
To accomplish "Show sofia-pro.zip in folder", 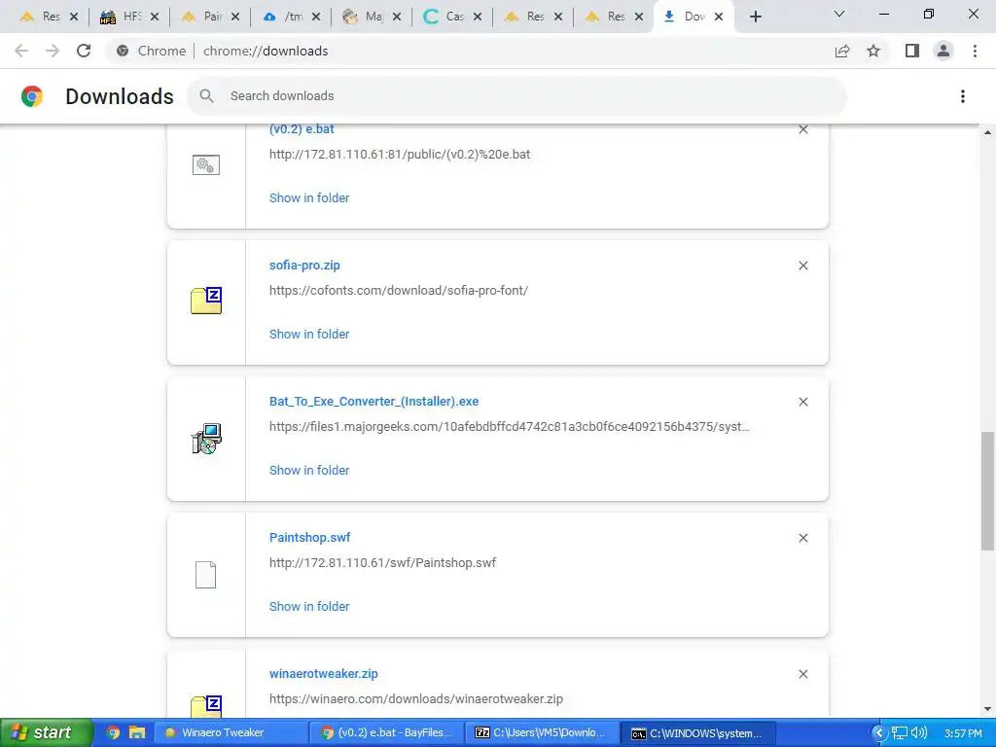I will click(x=309, y=335).
